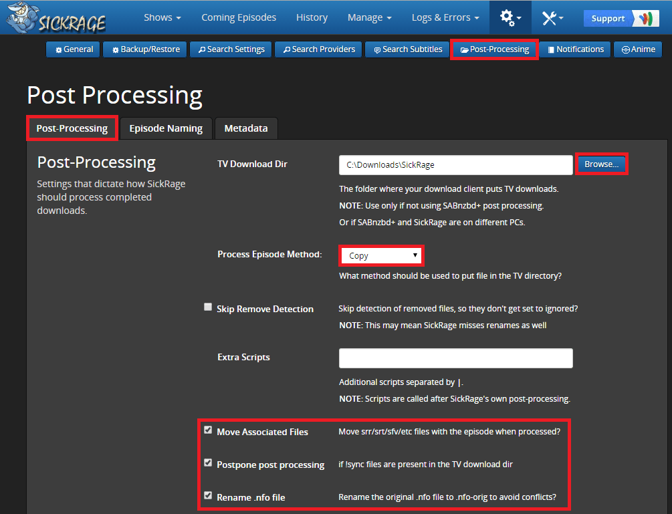Click the Google Wallet Support icon
This screenshot has height=514, width=672.
coord(644,18)
